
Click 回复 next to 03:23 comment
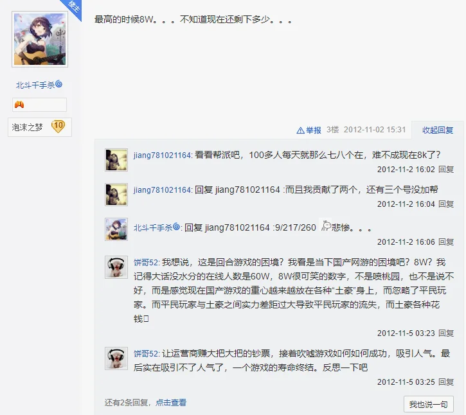point(446,333)
